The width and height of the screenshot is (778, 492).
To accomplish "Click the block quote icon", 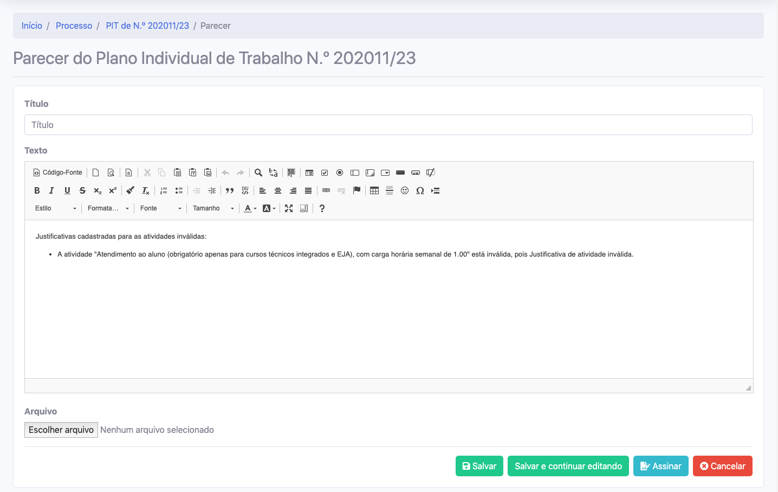I will point(230,190).
